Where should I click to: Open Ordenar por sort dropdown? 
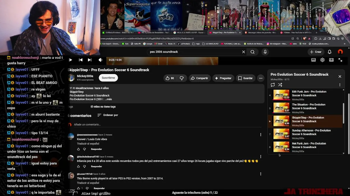[108, 115]
